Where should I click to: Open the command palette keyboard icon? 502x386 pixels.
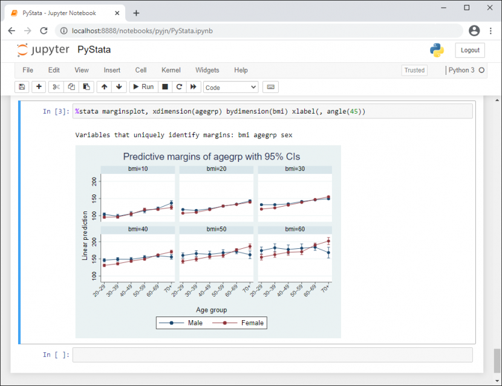tap(270, 87)
